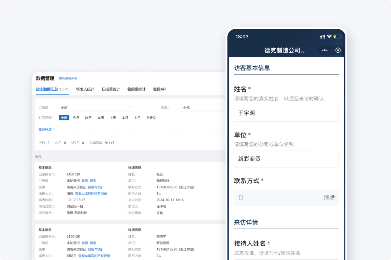Click the 姓名 input containing 王宇明
This screenshot has width=391, height=260.
286,113
